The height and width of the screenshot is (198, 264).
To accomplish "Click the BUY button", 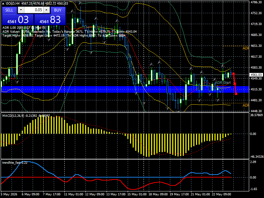I will click(x=58, y=10).
